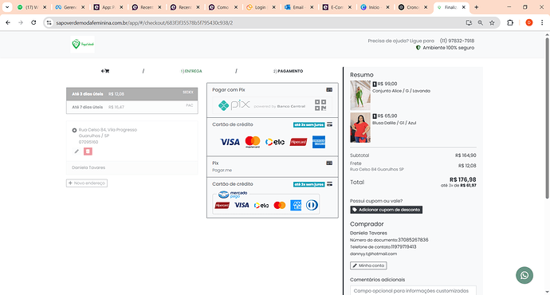Click the WhatsApp chat floating icon
The height and width of the screenshot is (295, 550).
[x=524, y=275]
